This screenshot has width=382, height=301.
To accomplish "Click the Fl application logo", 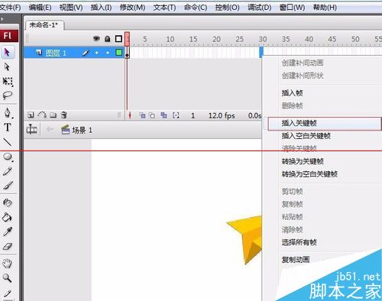I will (9, 36).
